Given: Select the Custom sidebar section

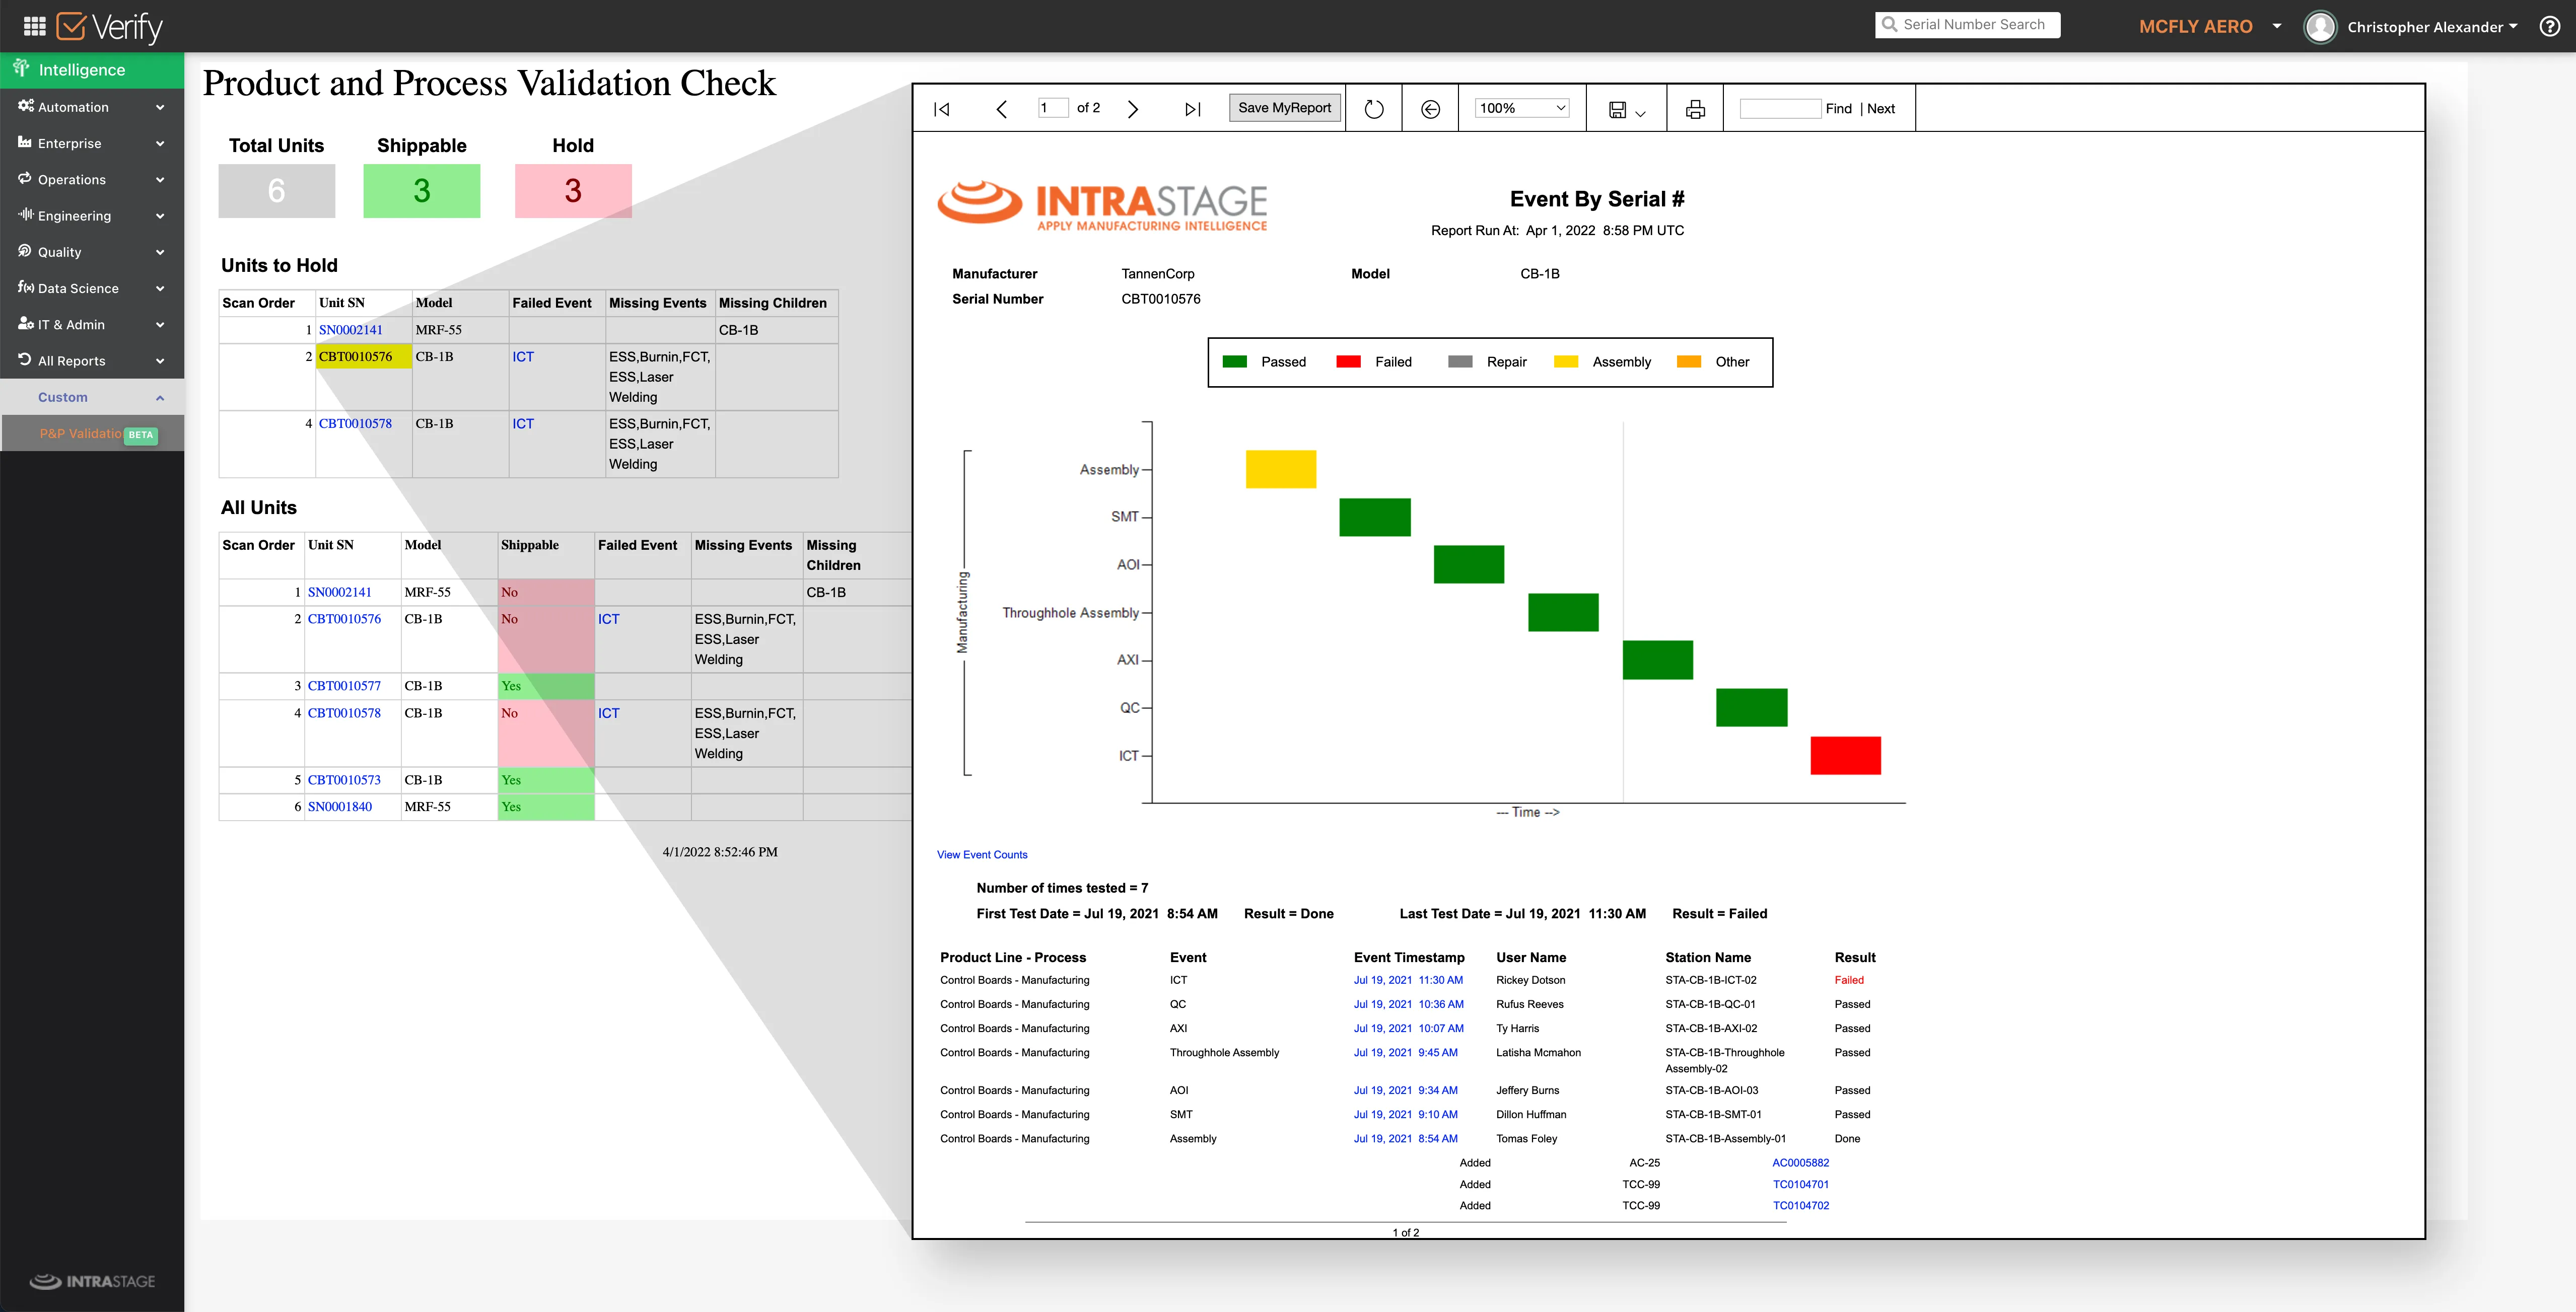Looking at the screenshot, I should click(92, 397).
